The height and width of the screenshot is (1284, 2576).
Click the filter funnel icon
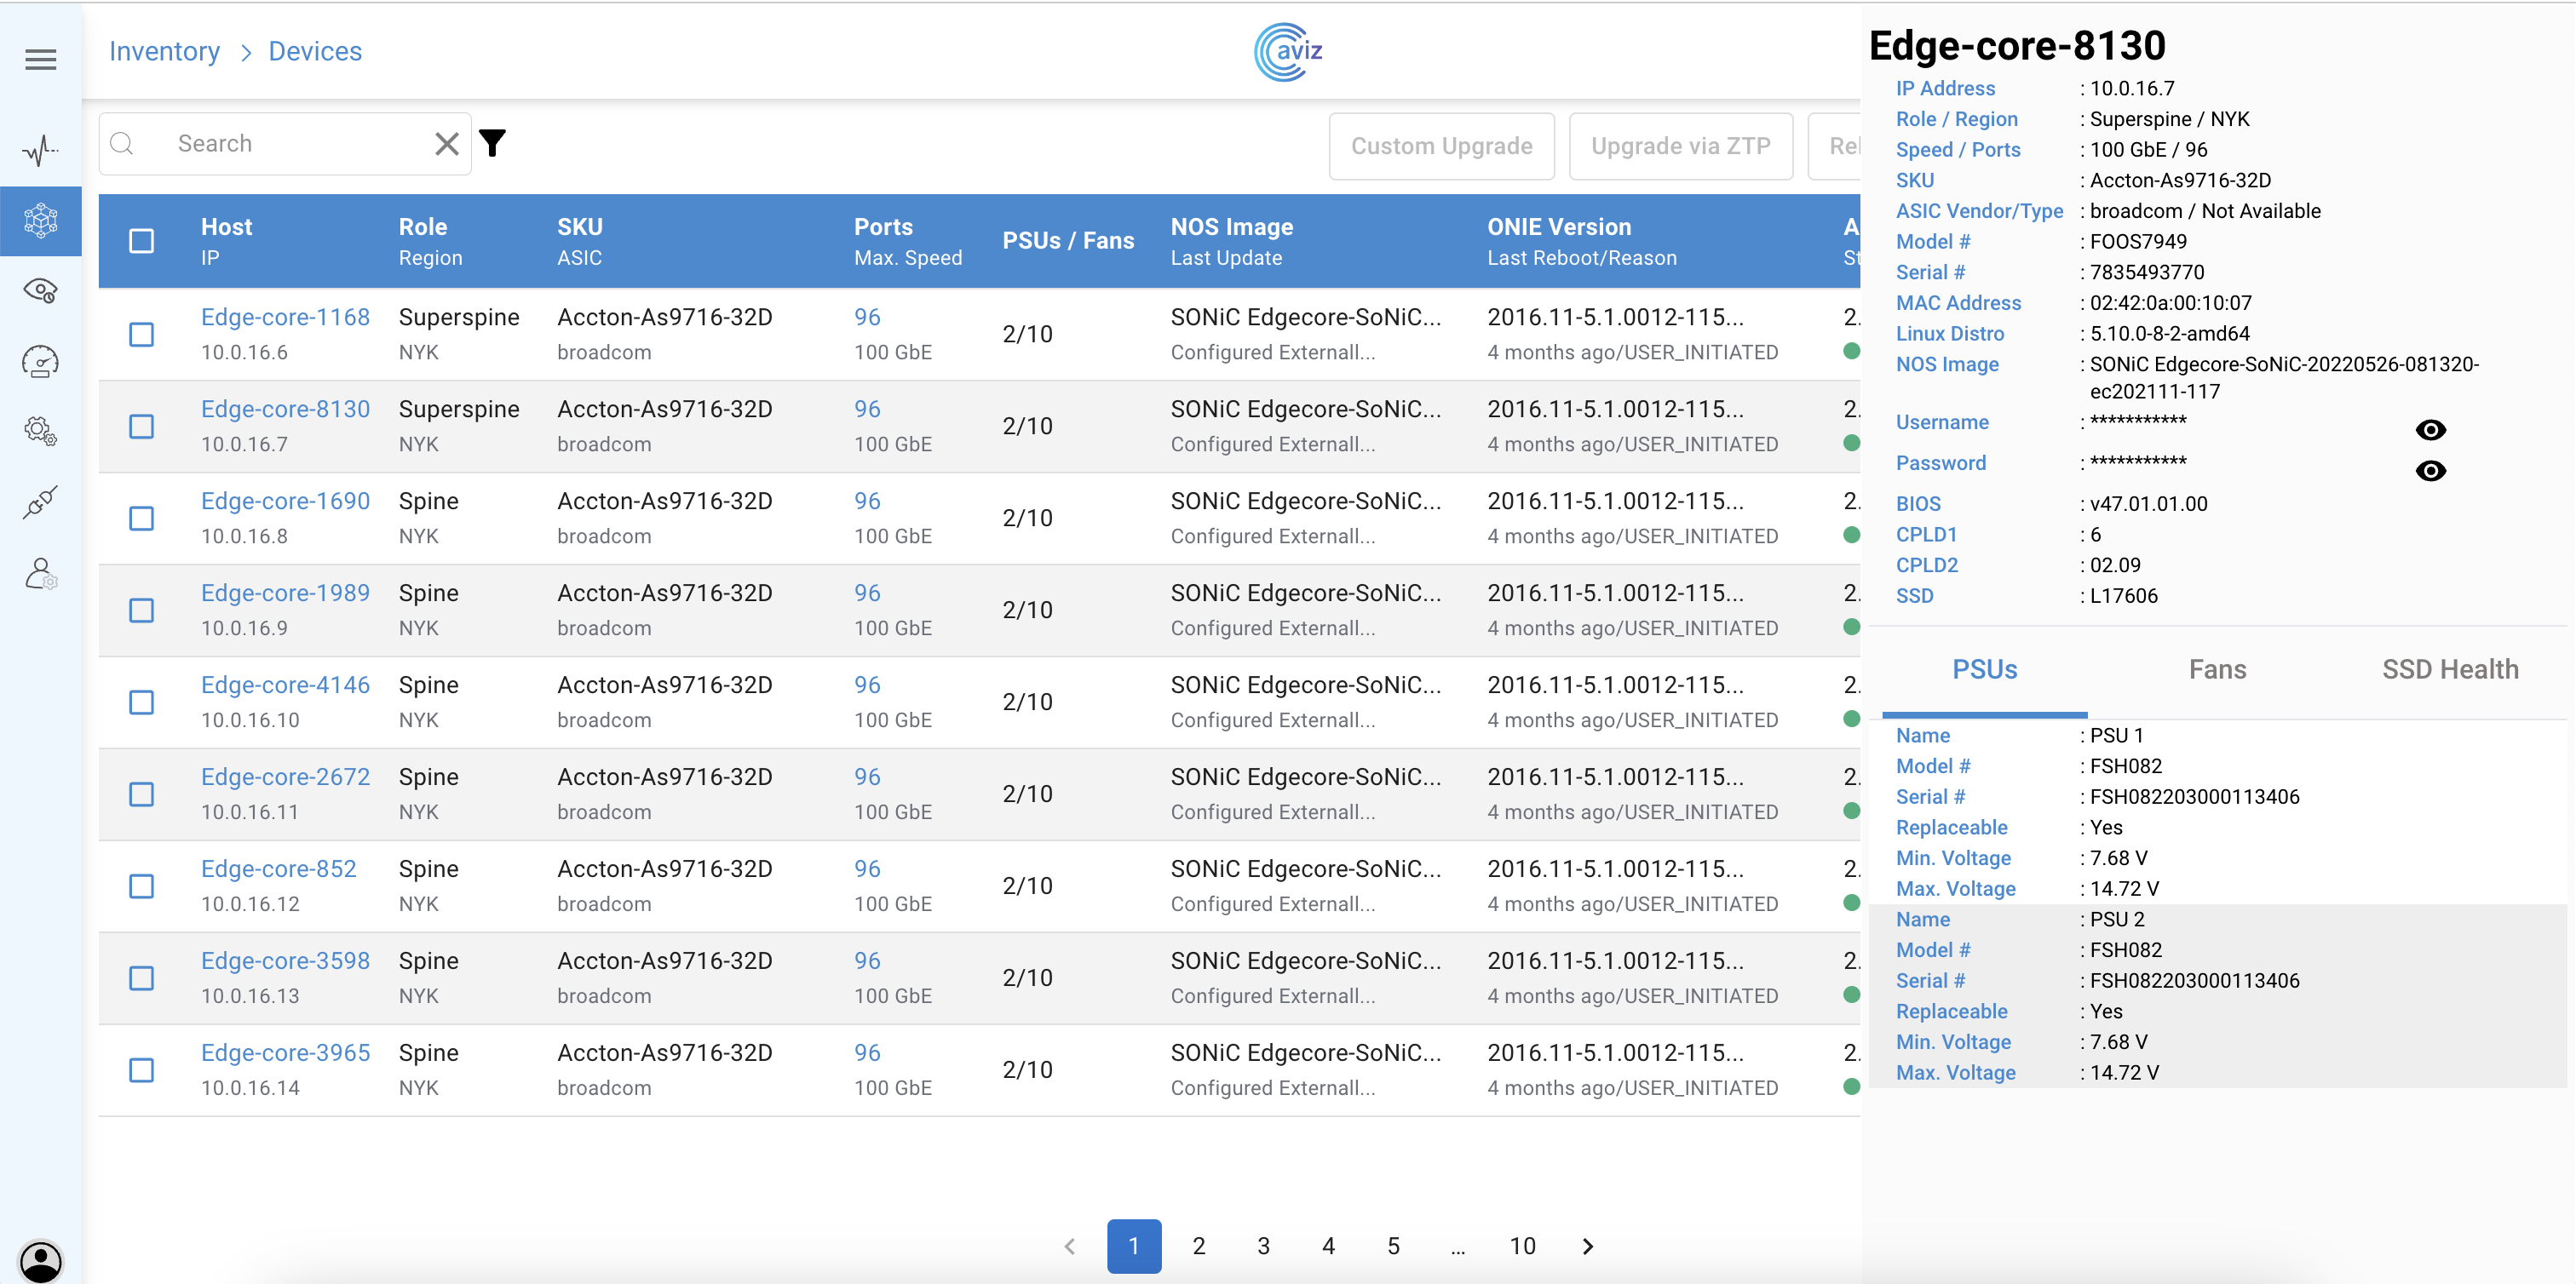click(492, 144)
